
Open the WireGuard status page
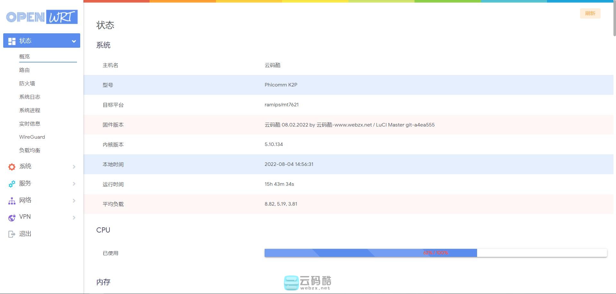[x=32, y=137]
